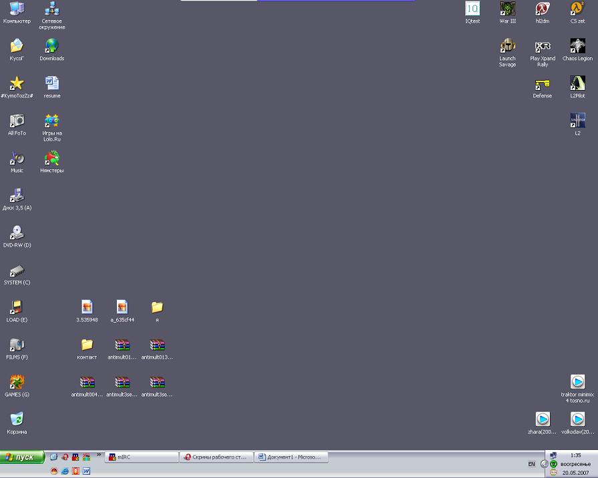Expand the quick launch overflow chevron

[x=99, y=455]
